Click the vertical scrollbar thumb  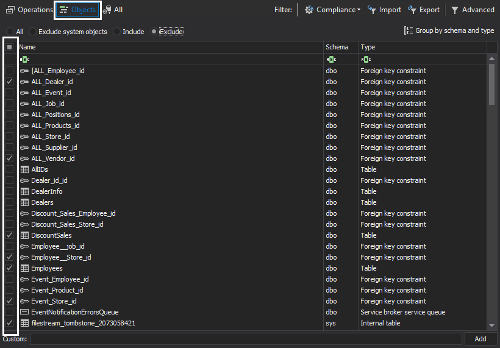click(491, 85)
